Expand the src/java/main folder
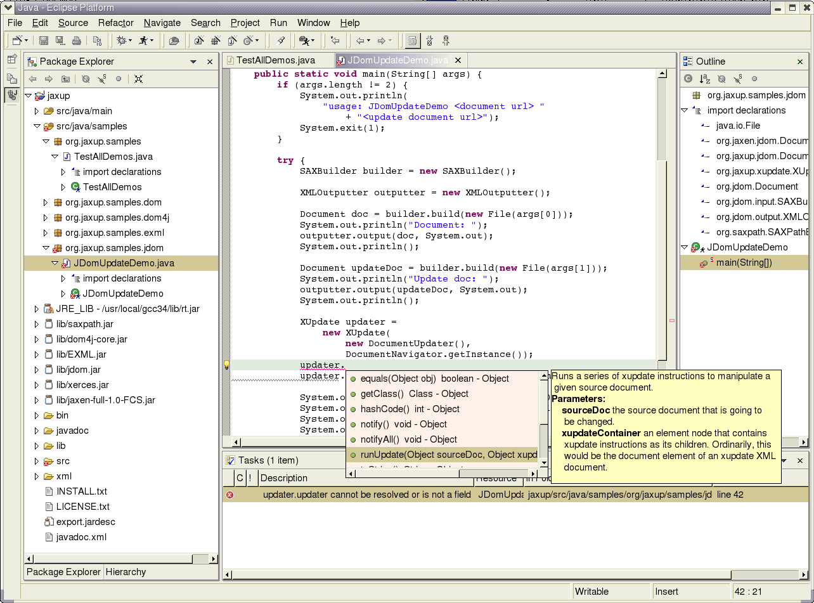This screenshot has width=814, height=603. click(x=37, y=111)
